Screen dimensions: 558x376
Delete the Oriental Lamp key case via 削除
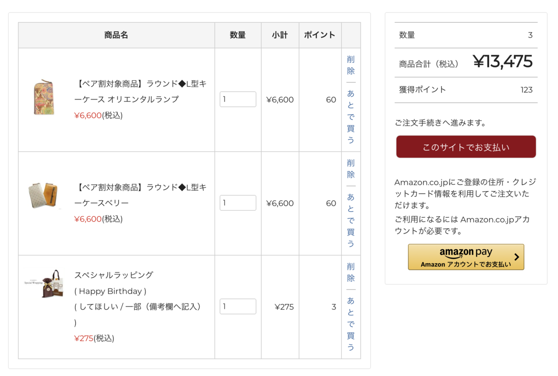[x=350, y=65]
